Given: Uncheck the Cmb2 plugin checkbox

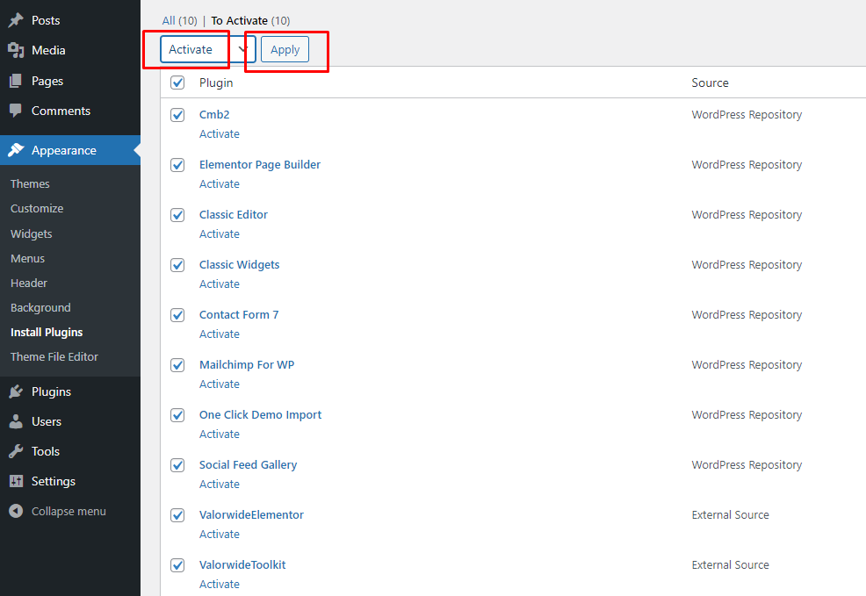Looking at the screenshot, I should 177,115.
